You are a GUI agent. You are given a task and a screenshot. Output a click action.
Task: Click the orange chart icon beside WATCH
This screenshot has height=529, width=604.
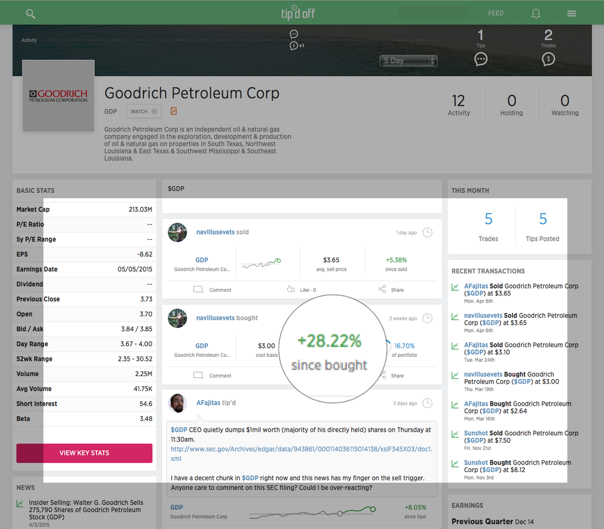[x=174, y=111]
